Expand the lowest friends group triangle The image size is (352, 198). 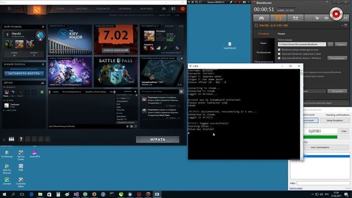click(4, 111)
